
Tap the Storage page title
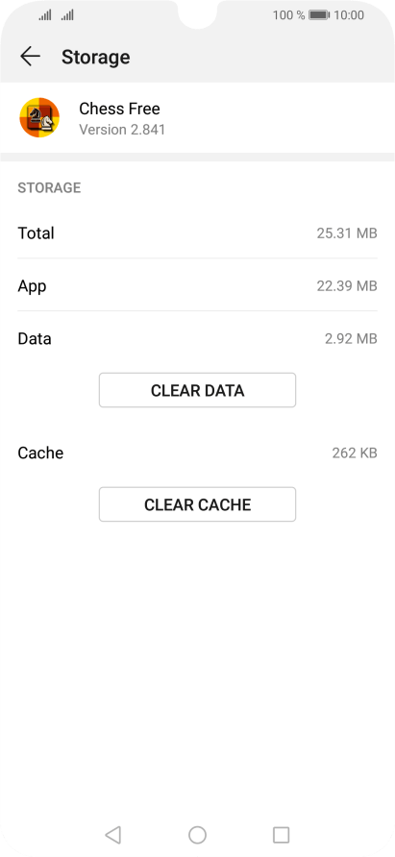click(x=96, y=57)
